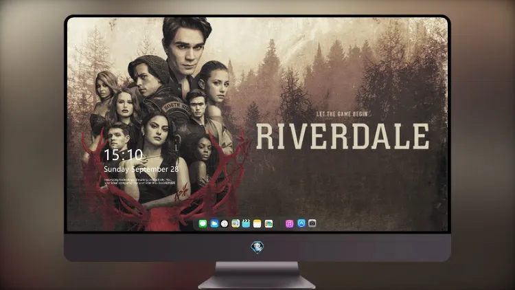
Task: Open the blue App Store icon
Action: coord(301,223)
